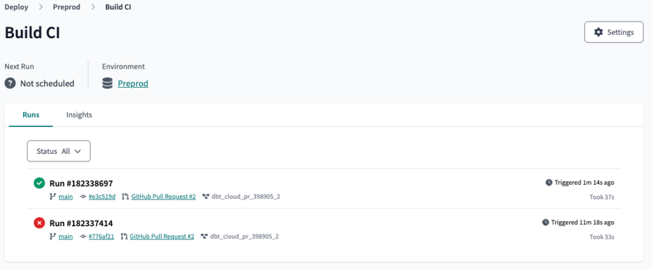
Task: Open GitHub Pull Request #2 in failed run
Action: 162,237
